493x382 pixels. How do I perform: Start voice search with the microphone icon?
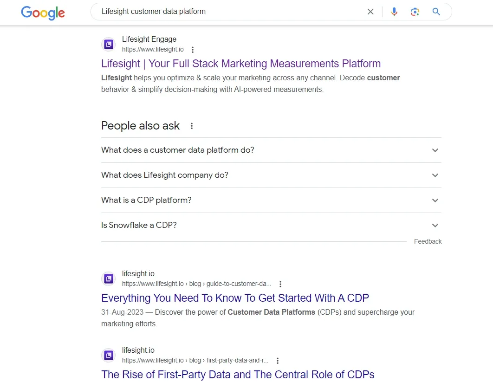coord(394,12)
